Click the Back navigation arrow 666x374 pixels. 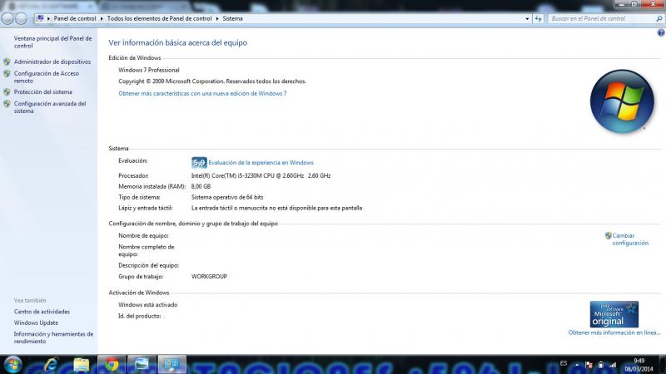(x=7, y=18)
